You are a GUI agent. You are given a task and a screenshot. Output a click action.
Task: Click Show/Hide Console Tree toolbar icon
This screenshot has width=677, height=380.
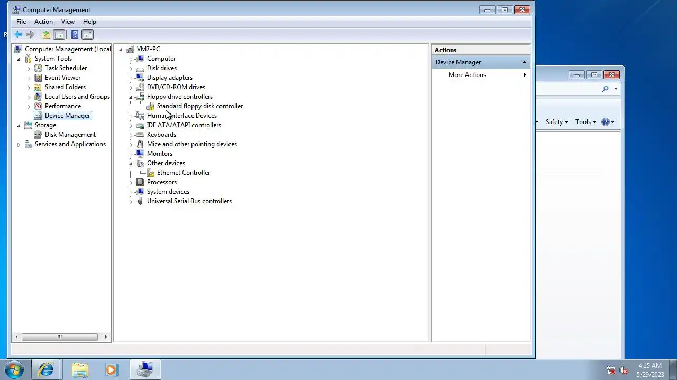point(59,35)
